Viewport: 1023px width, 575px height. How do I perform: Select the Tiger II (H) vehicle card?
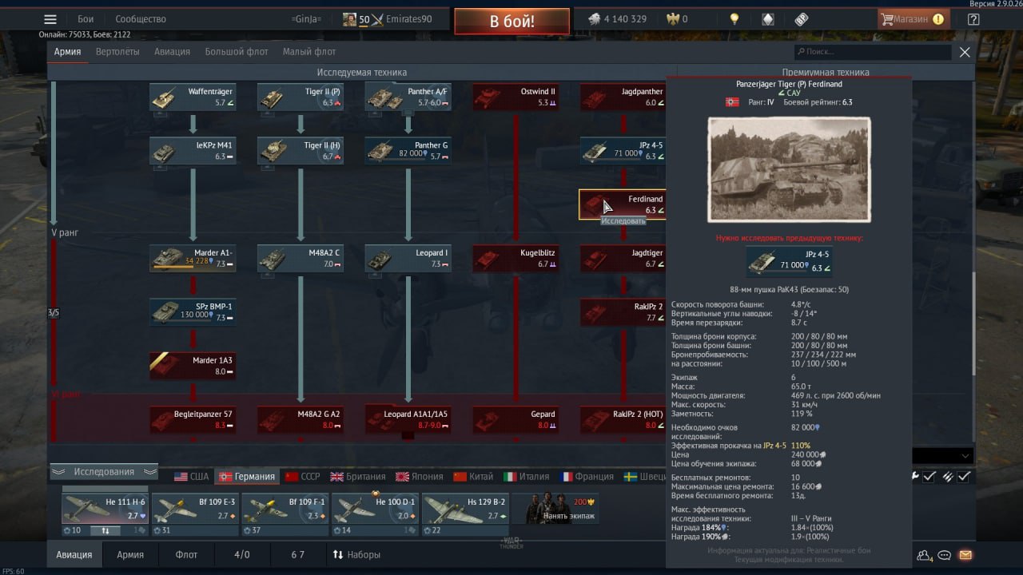pos(301,151)
